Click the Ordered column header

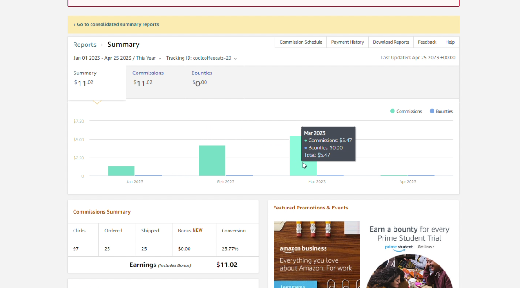(113, 230)
